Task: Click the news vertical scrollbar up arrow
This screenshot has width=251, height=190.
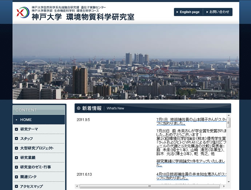Action: [x=228, y=115]
